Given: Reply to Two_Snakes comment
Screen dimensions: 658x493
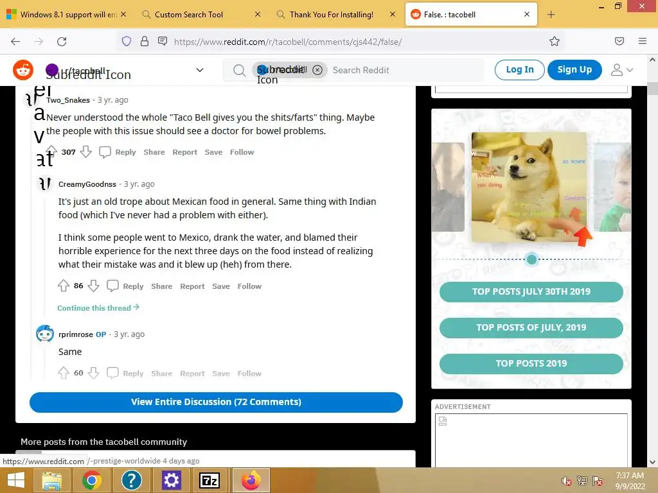Looking at the screenshot, I should pyautogui.click(x=125, y=152).
